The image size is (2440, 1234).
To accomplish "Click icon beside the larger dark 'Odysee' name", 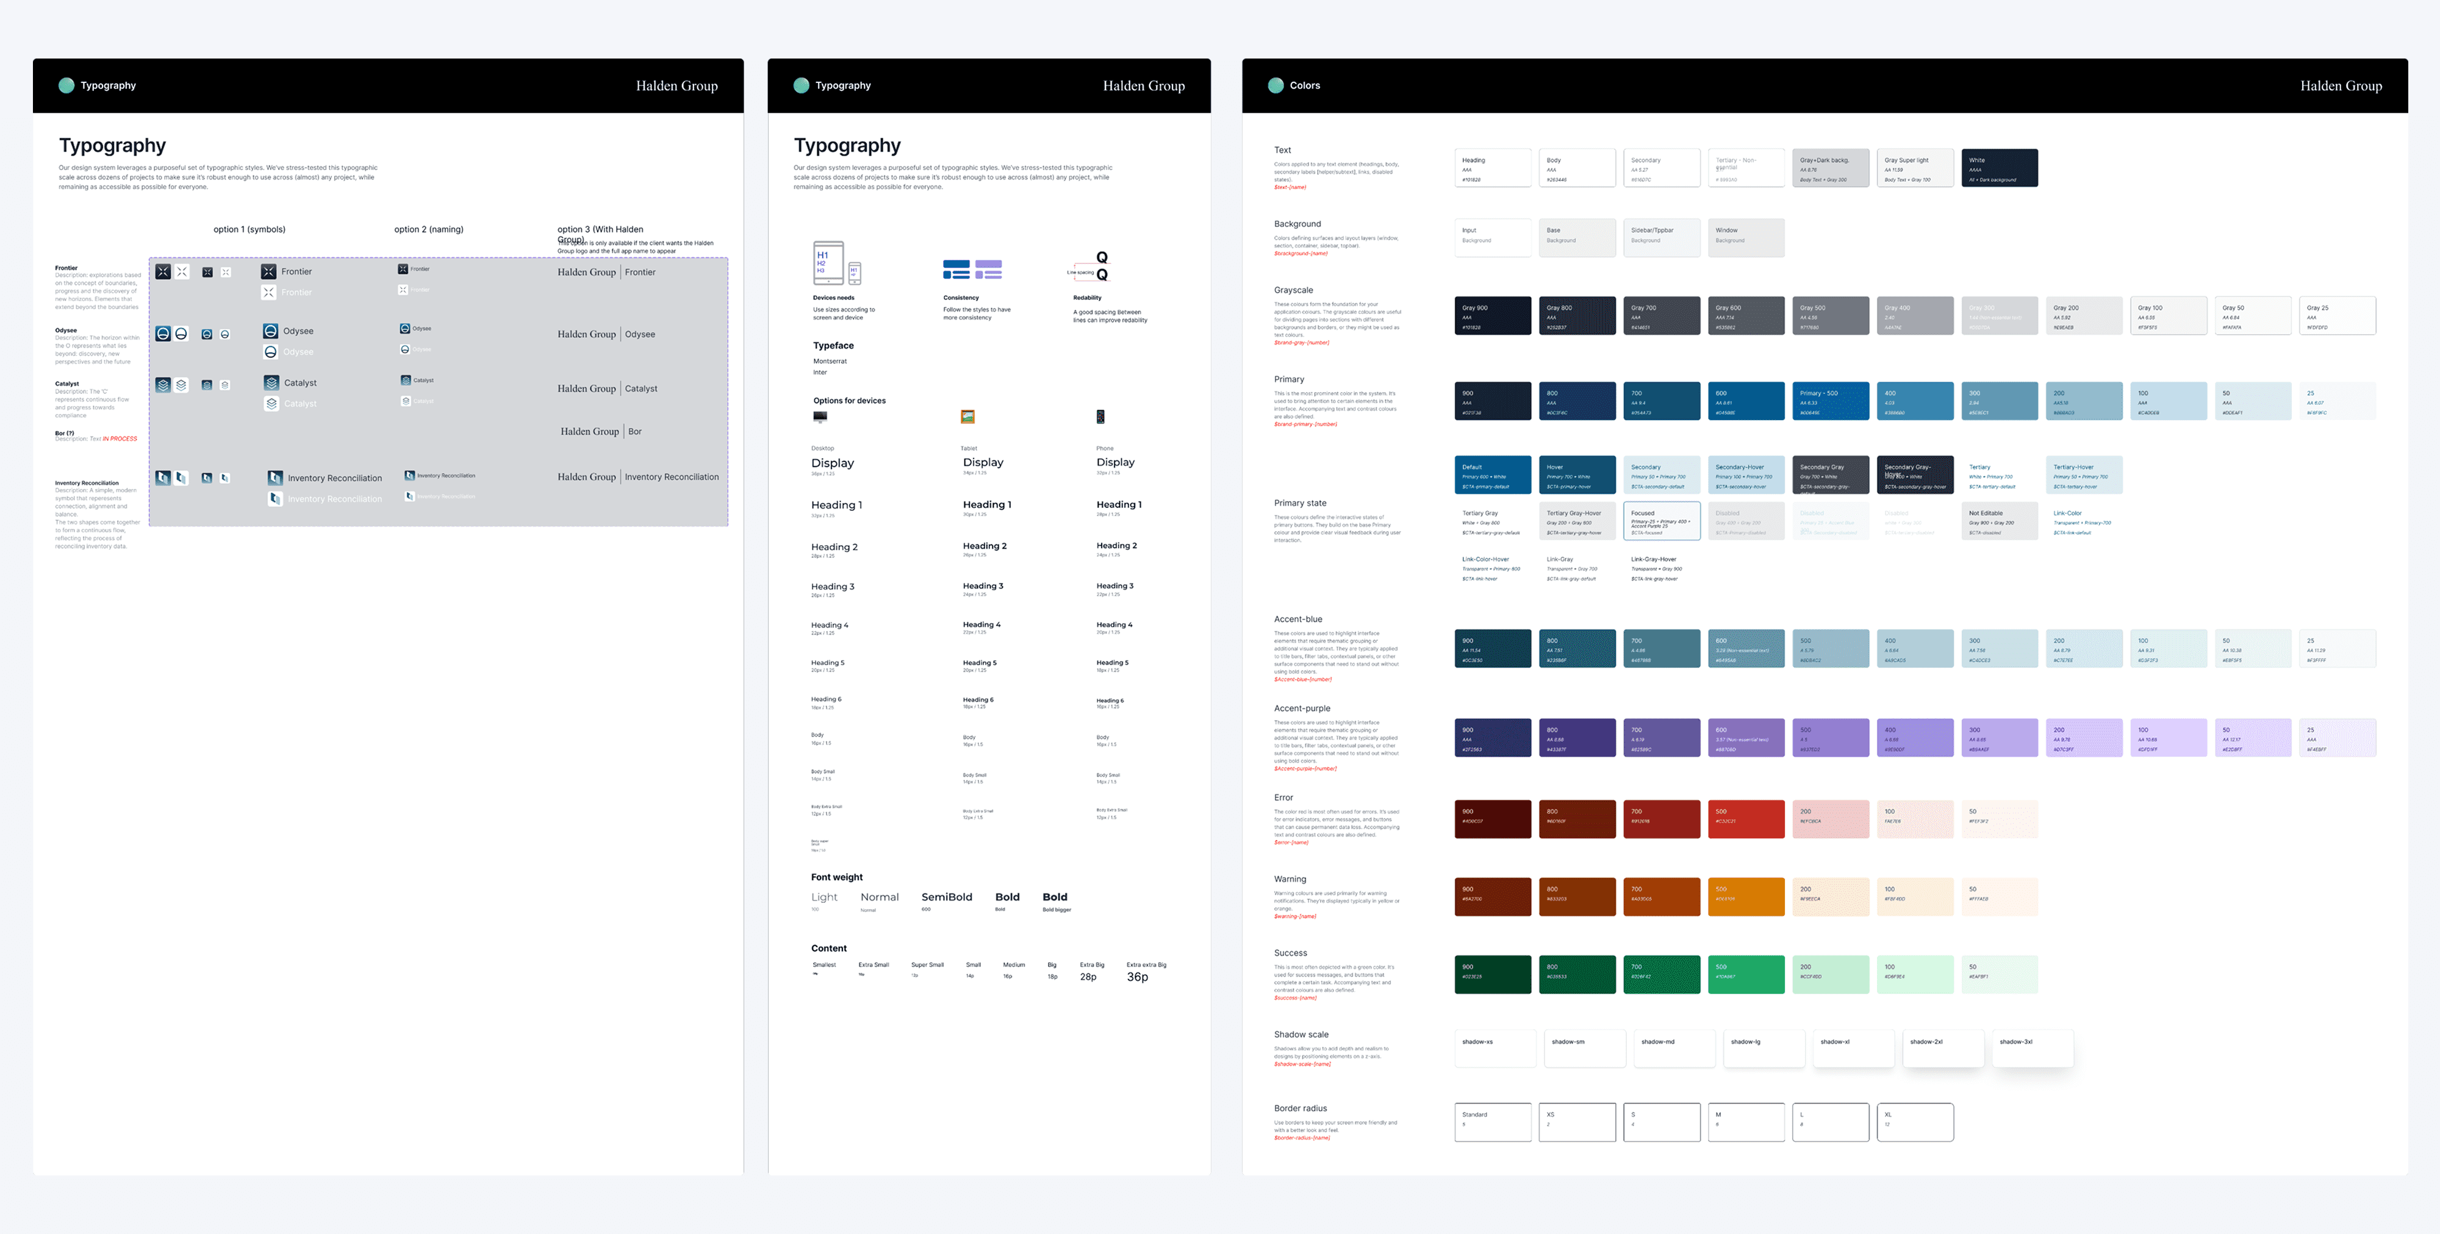I will pos(271,332).
